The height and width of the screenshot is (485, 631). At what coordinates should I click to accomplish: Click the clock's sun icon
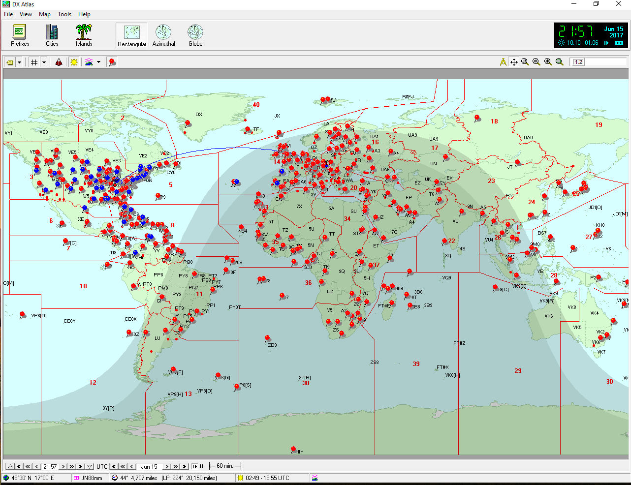[561, 43]
